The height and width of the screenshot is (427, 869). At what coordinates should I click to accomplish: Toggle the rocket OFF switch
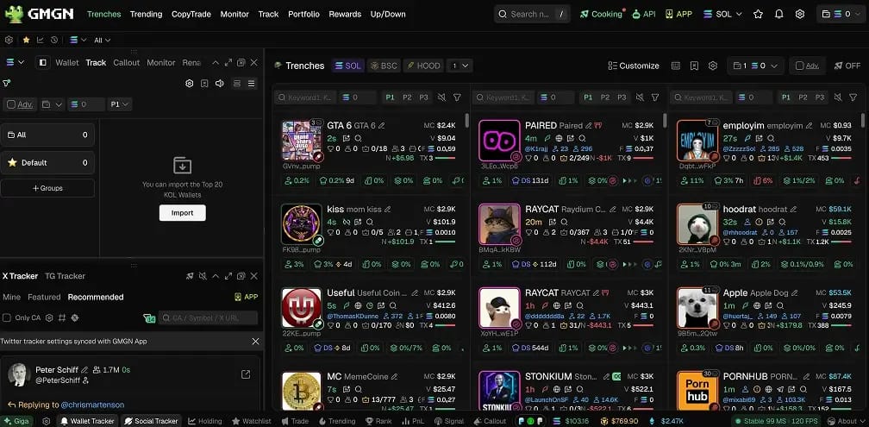847,66
